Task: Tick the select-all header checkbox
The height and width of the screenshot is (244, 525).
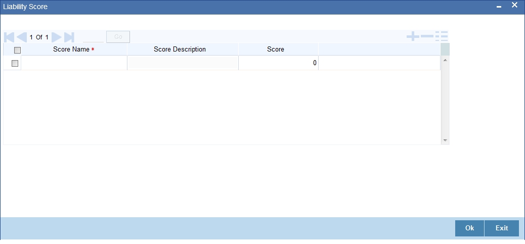Action: [17, 50]
